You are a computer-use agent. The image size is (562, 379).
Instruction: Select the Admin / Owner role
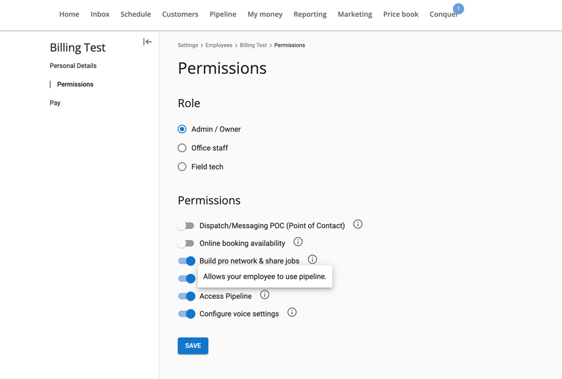coord(182,130)
